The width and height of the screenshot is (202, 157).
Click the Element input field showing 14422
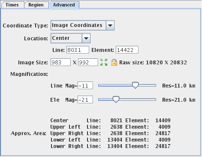[x=127, y=50]
